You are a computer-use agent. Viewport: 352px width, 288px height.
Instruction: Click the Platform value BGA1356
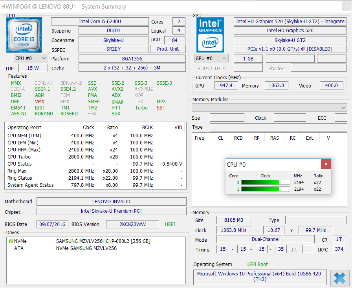132,58
